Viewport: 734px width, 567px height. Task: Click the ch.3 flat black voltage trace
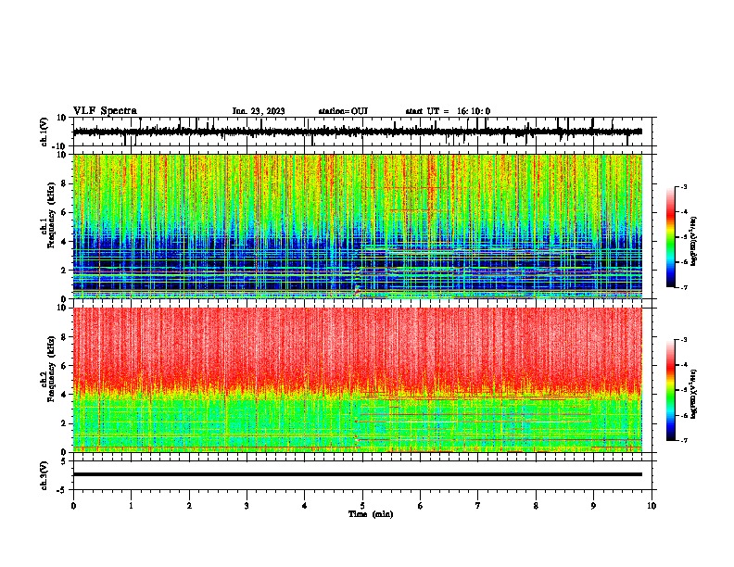click(x=358, y=474)
